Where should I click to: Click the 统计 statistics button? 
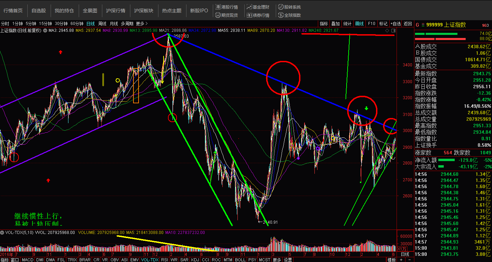point(347,24)
